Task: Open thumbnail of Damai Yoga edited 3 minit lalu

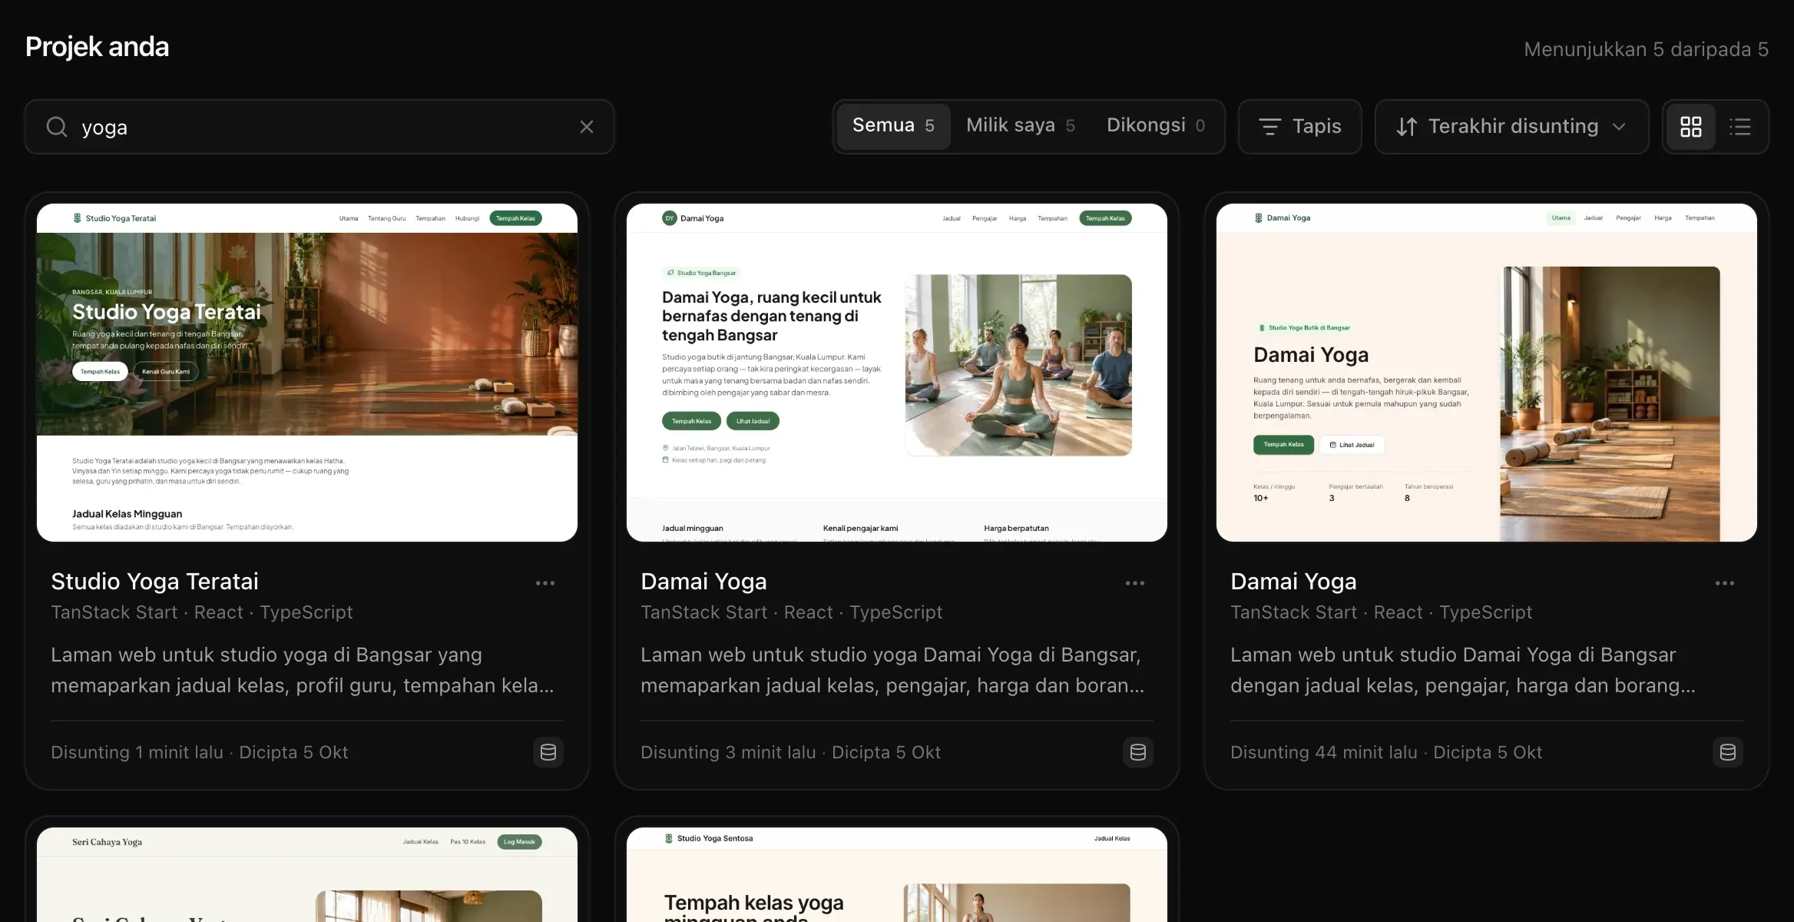Action: (x=897, y=373)
